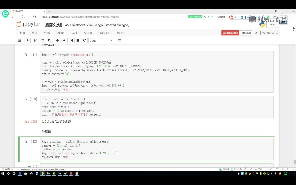
Task: Close the 图像处理 browser tab
Action: [44, 12]
